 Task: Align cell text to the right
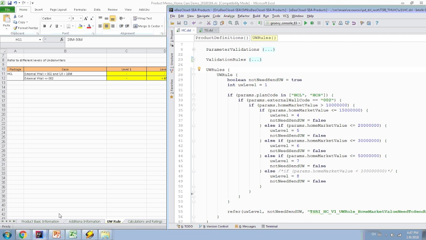(x=112, y=26)
